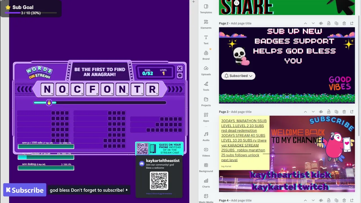This screenshot has height=203, width=361.
Task: Duplicate Page 4
Action: [x=336, y=200]
